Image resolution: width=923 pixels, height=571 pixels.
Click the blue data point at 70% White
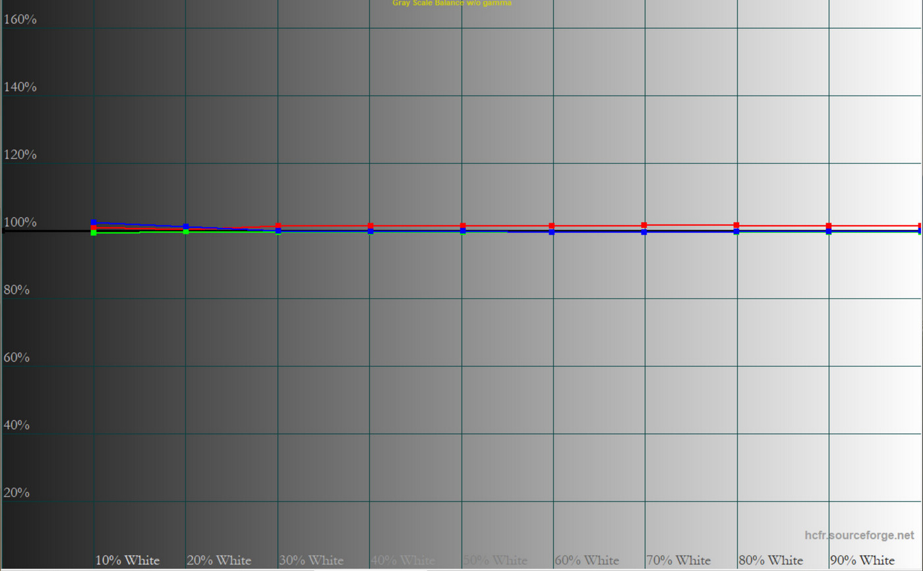coord(644,232)
